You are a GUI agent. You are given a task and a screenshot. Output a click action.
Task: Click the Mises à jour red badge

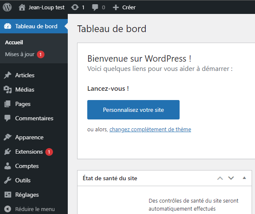41,54
